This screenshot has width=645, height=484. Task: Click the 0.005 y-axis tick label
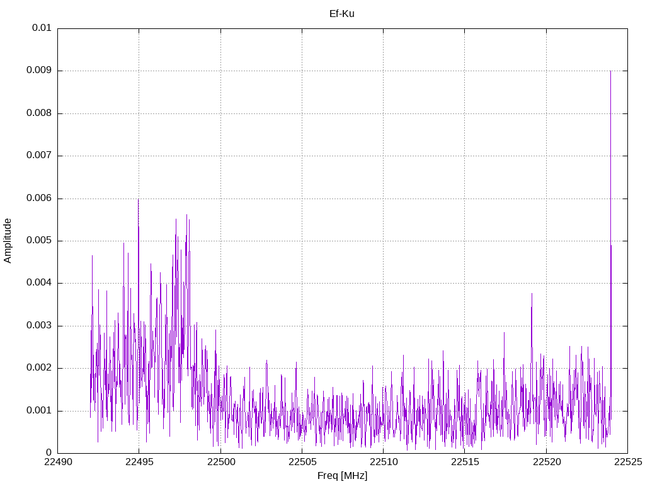coord(38,241)
